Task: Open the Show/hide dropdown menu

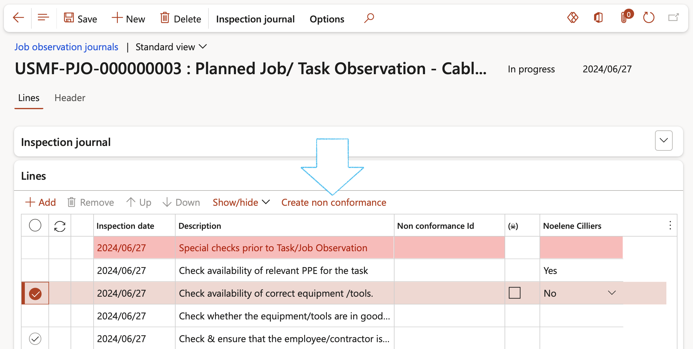Action: tap(241, 202)
